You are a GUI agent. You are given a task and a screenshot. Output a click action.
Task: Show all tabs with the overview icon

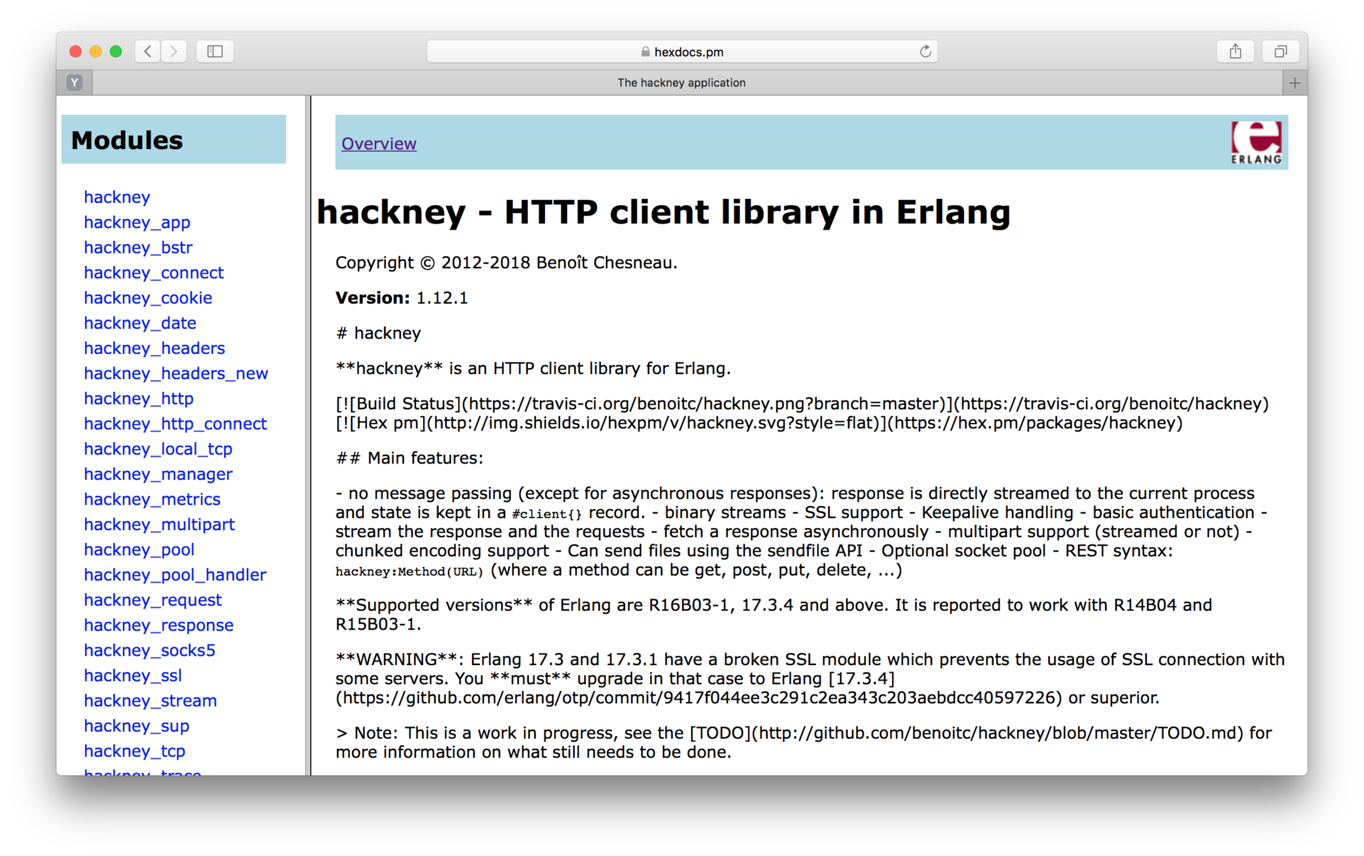click(x=1280, y=51)
